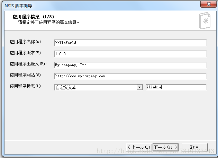Screen dimensions: 218x158
Task: Click the 上一步(B) back button
Action: coord(139,147)
